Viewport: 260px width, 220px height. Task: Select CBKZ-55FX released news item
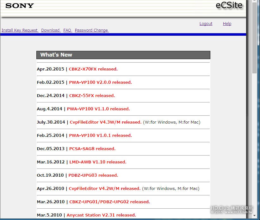click(92, 95)
